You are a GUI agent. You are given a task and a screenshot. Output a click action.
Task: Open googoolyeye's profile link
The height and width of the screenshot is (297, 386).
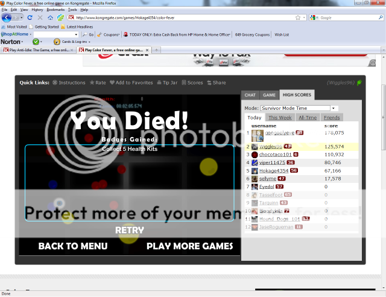pos(280,133)
